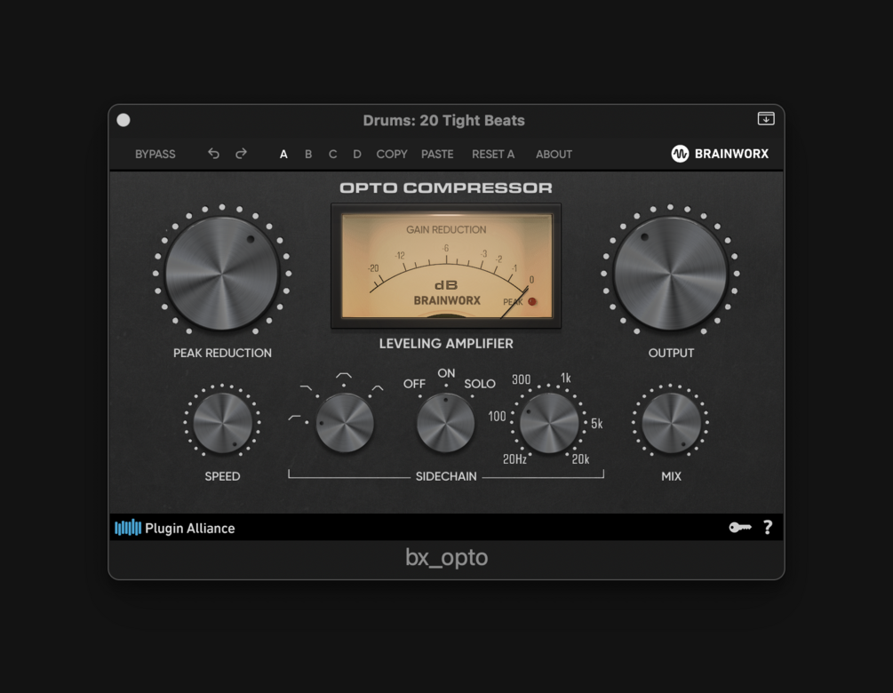Click the 20k frequency label
This screenshot has height=693, width=893.
(580, 459)
